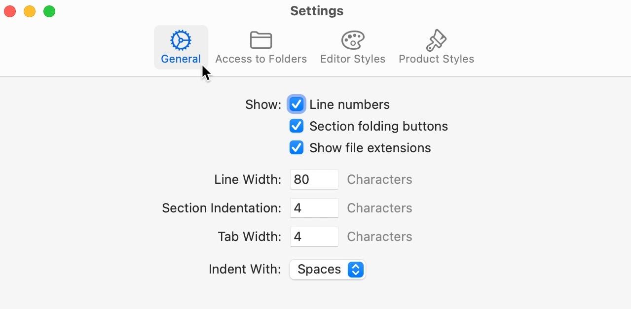Select the Editor Styles palette icon

click(x=353, y=40)
